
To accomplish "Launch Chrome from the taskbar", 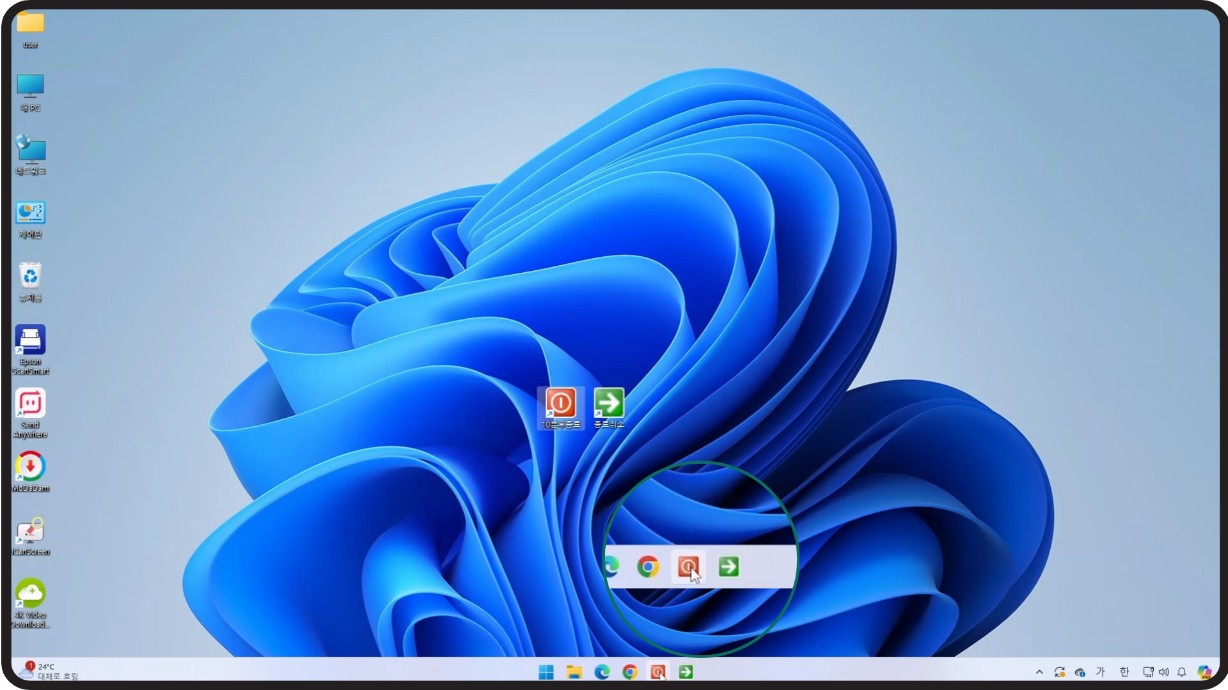I will click(630, 672).
